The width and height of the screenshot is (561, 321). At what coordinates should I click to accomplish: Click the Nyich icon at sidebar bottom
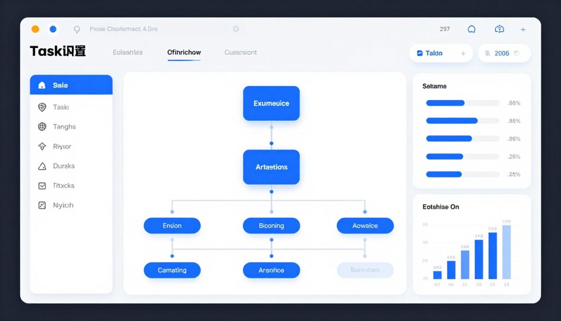pyautogui.click(x=42, y=205)
